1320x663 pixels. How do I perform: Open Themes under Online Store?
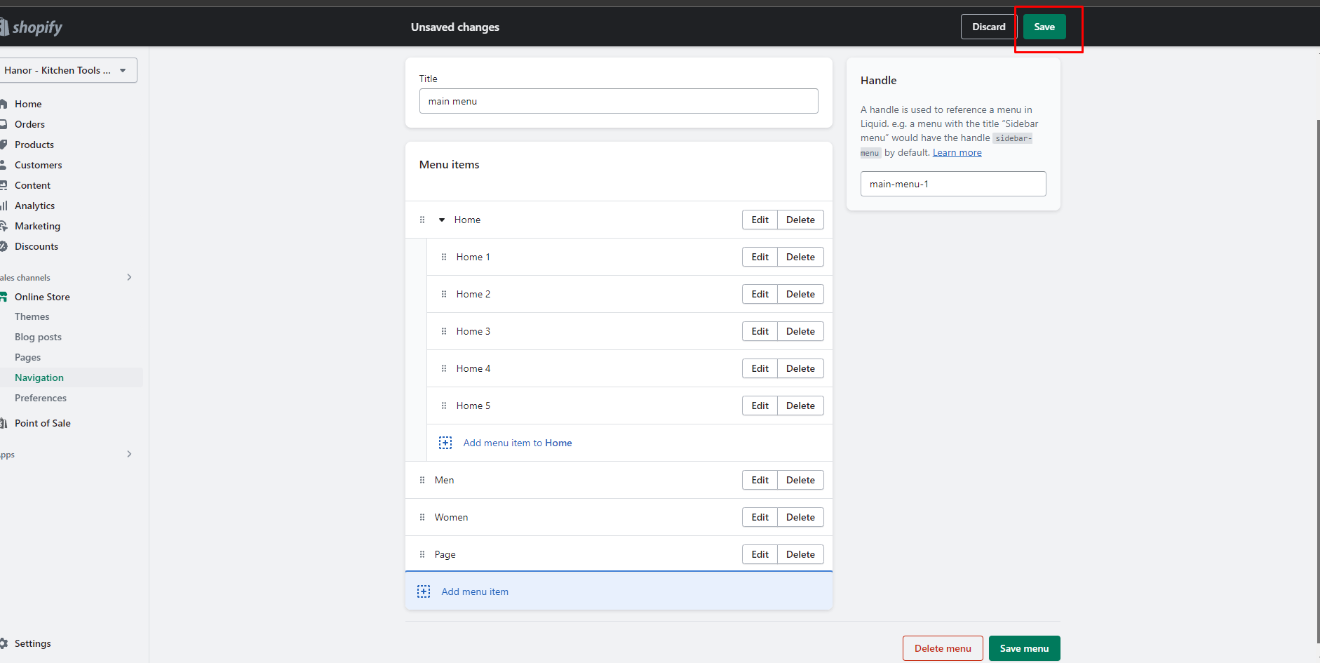(32, 316)
